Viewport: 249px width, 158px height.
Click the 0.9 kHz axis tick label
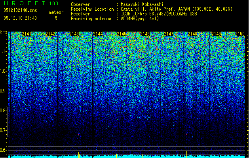pyautogui.click(x=4, y=91)
